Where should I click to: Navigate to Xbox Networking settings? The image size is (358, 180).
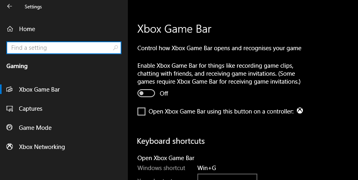point(42,147)
